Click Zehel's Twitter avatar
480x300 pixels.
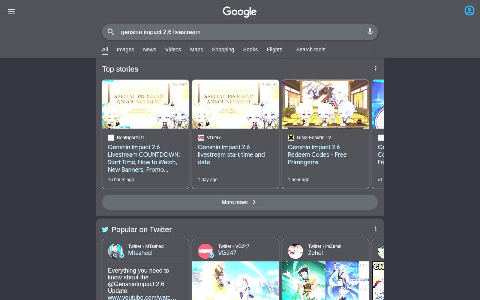[x=295, y=251]
